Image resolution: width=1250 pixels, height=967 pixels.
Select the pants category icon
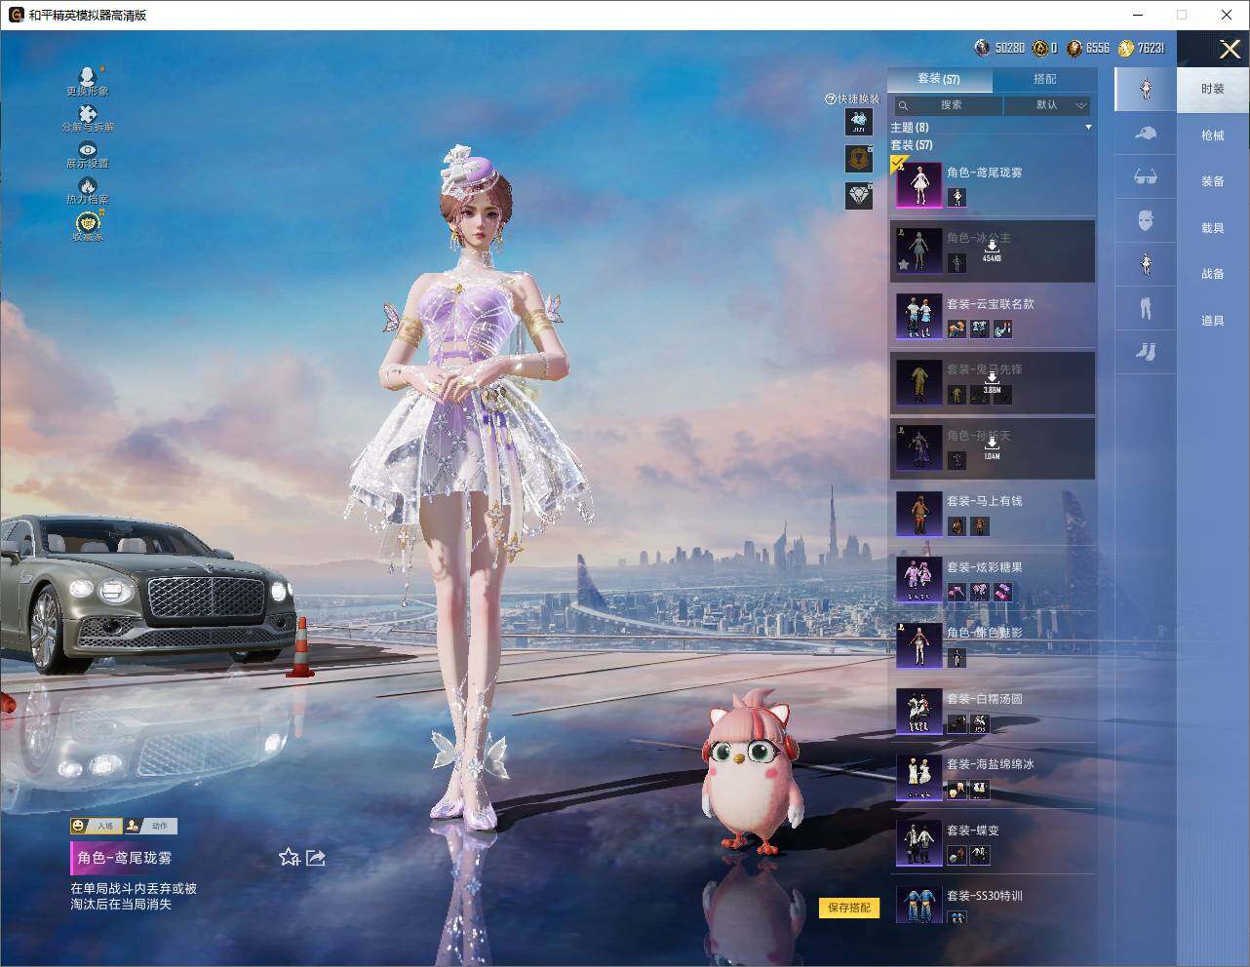tap(1146, 308)
